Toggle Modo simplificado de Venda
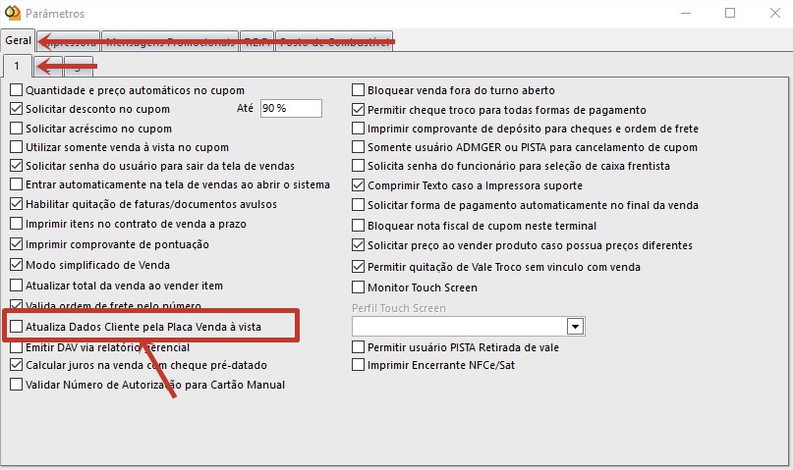This screenshot has width=793, height=470. [x=16, y=265]
